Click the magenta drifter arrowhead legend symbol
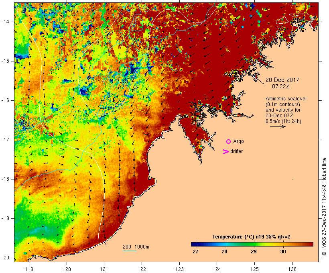The image size is (329, 273). [225, 152]
